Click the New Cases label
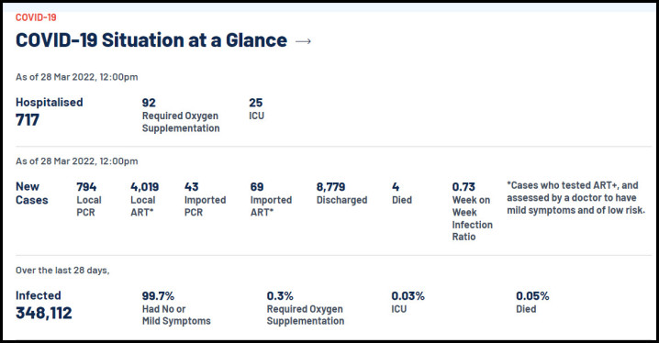 click(32, 194)
